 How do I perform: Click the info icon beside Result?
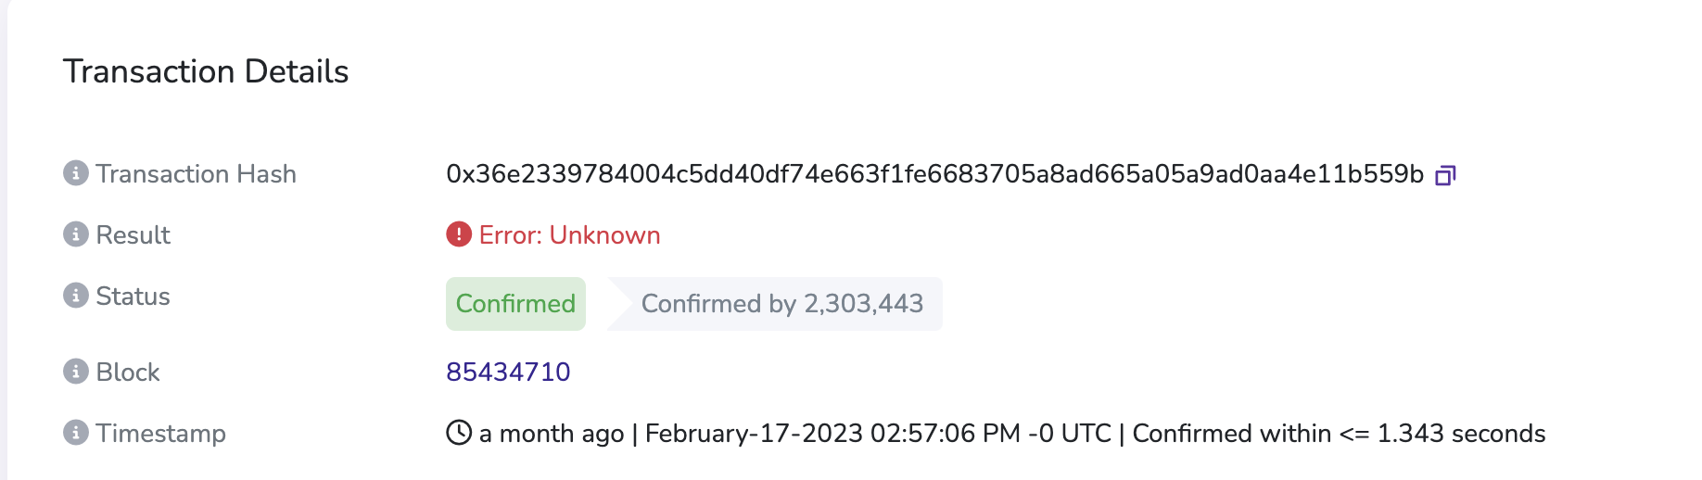click(x=76, y=234)
